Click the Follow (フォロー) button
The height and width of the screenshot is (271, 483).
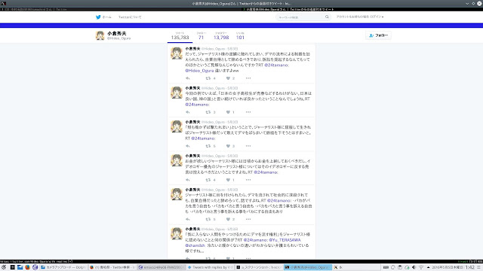(378, 35)
